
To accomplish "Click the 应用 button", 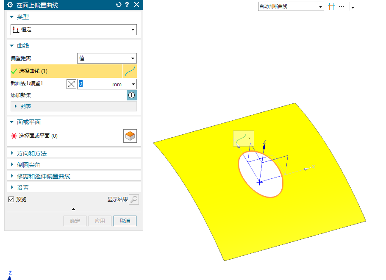I will point(100,221).
